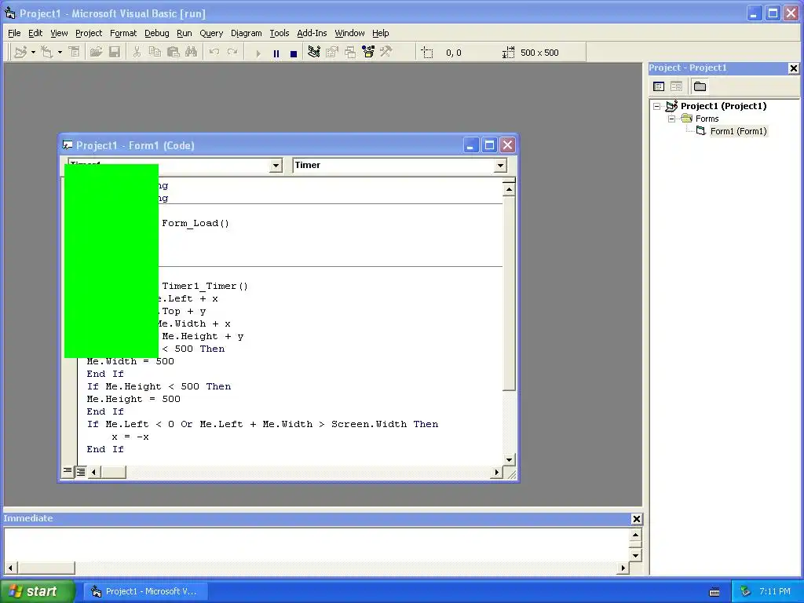
Task: Open the Add-Ins menu
Action: tap(312, 33)
